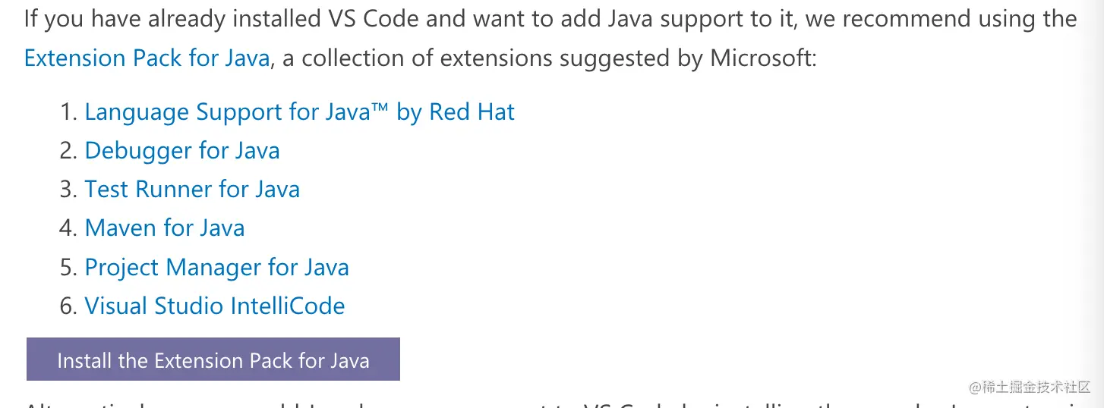Click the list number 3 marker
1104x408 pixels.
tap(69, 190)
